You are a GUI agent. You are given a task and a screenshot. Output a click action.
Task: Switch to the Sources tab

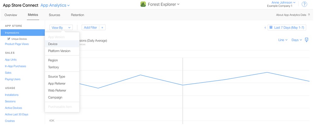coord(54,15)
